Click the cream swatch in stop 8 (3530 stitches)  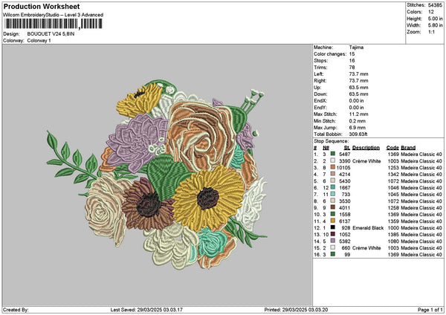click(x=332, y=201)
